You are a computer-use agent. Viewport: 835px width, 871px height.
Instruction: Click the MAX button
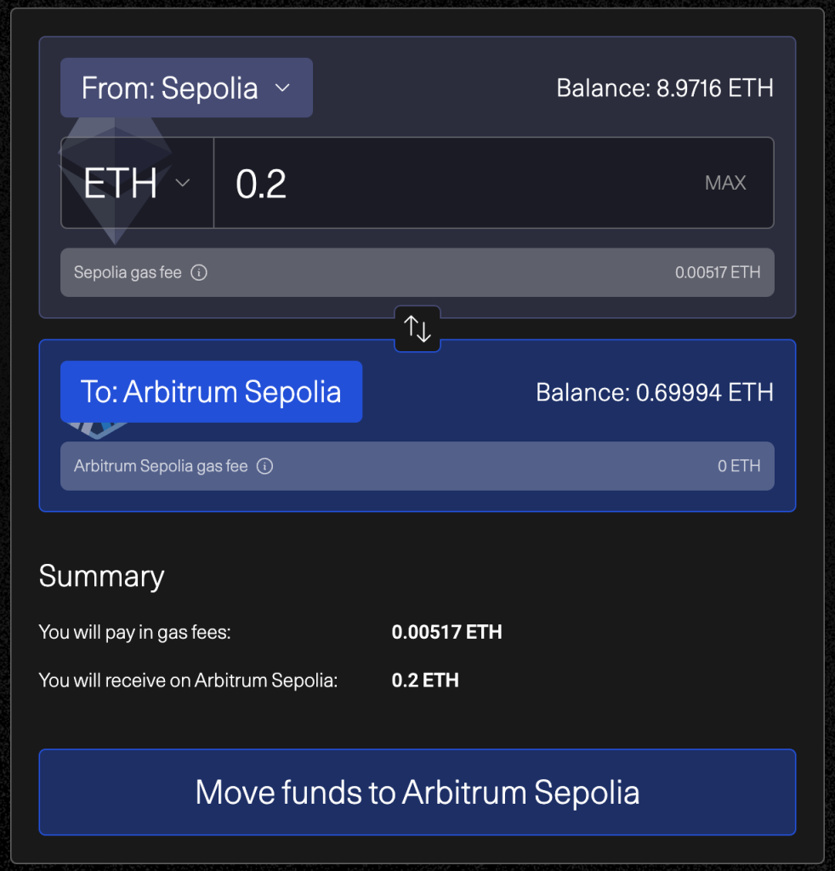pos(724,183)
